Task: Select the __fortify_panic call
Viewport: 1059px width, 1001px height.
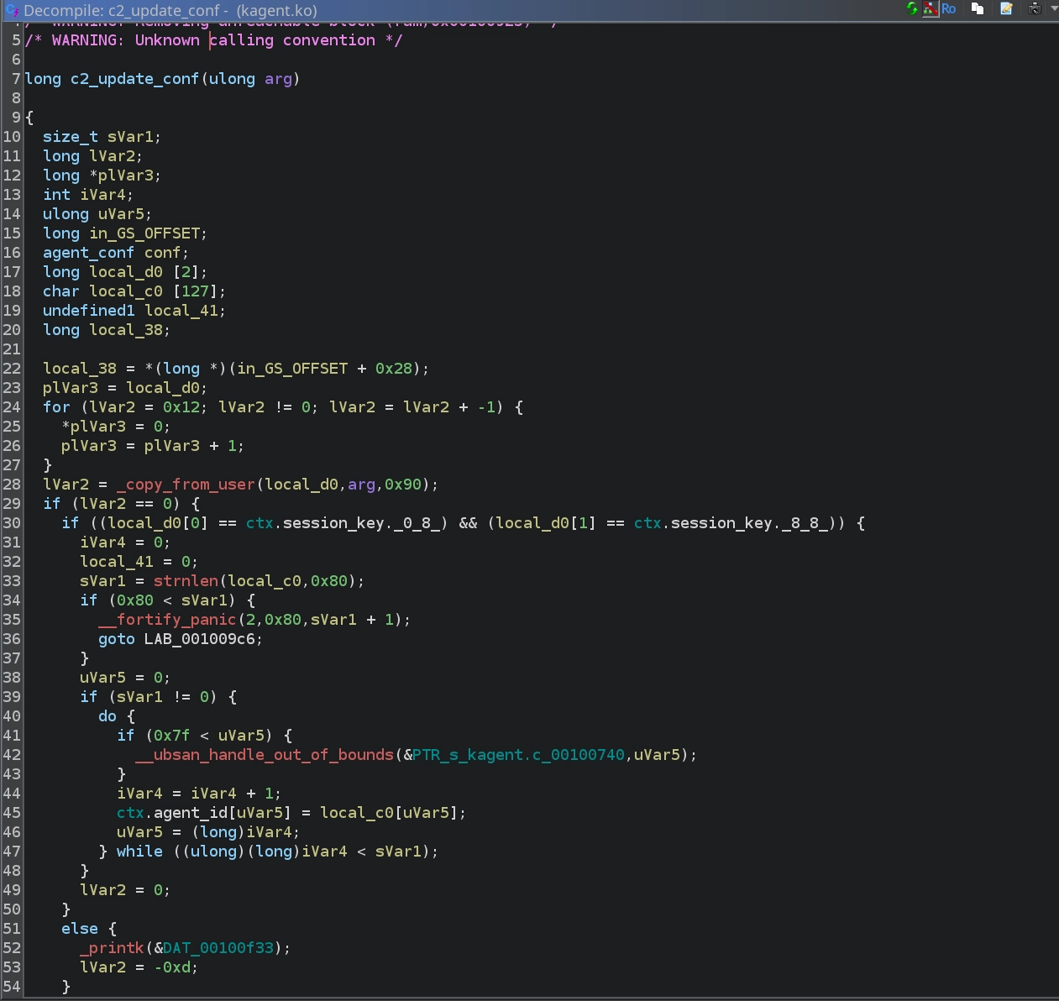Action: (167, 620)
